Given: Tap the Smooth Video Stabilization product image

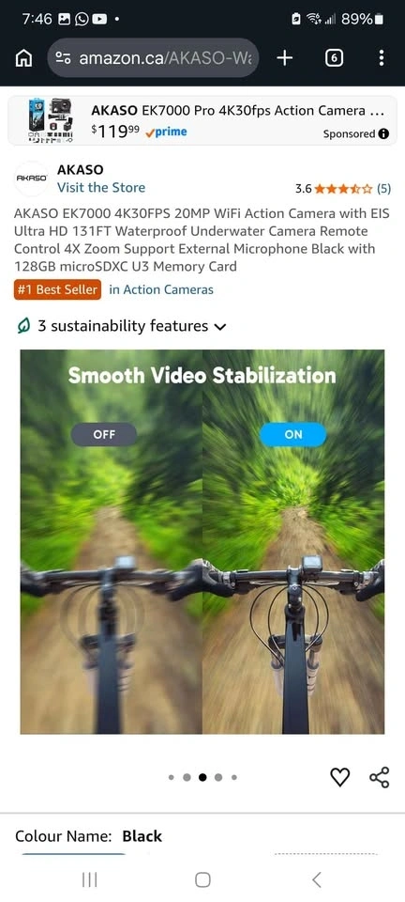Looking at the screenshot, I should [x=202, y=542].
